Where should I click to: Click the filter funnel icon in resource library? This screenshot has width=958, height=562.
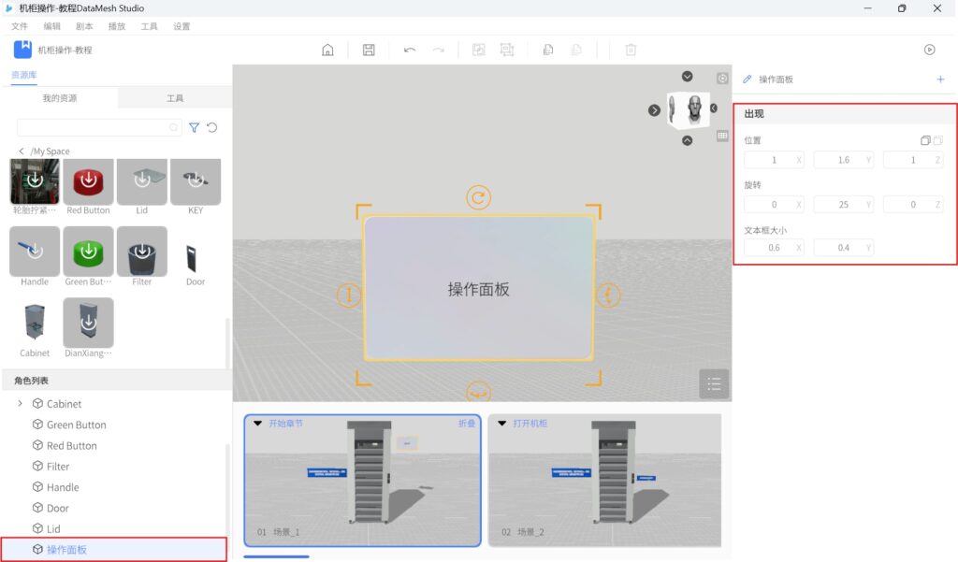pyautogui.click(x=195, y=127)
